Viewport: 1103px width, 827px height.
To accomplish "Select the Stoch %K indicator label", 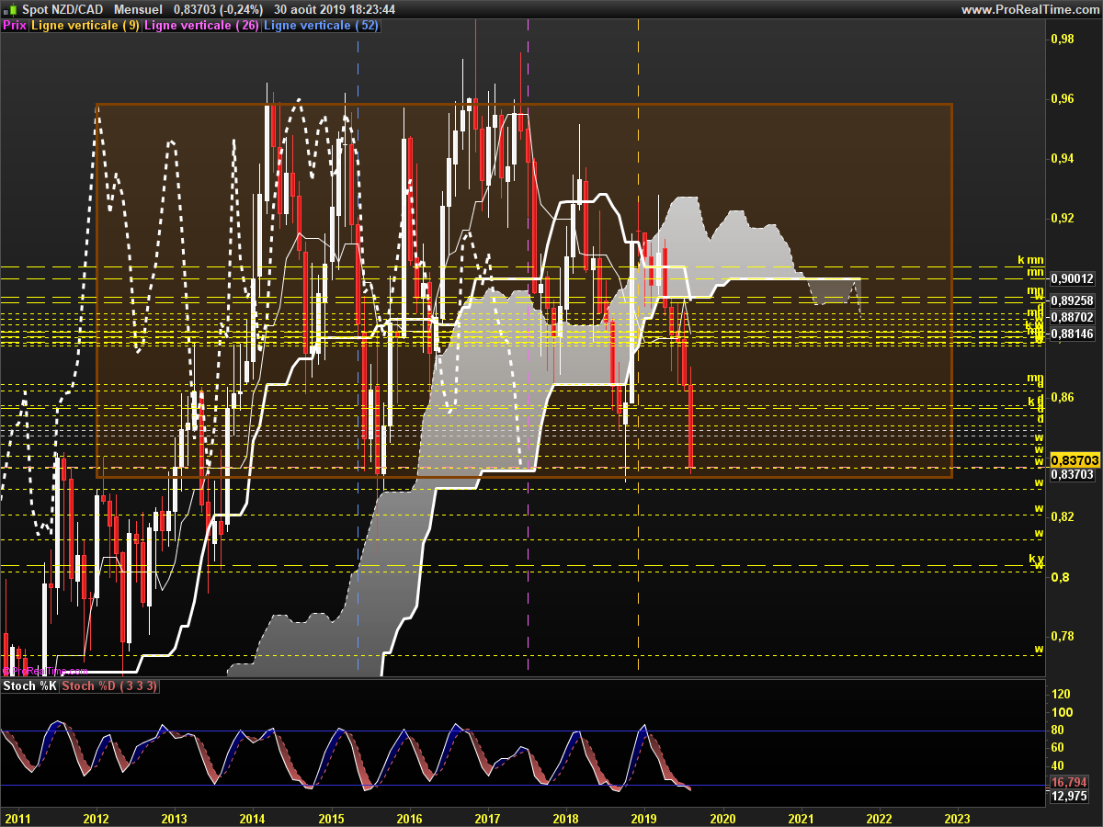I will click(30, 686).
